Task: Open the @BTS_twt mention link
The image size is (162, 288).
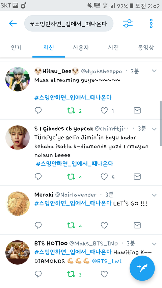Action: (x=107, y=261)
